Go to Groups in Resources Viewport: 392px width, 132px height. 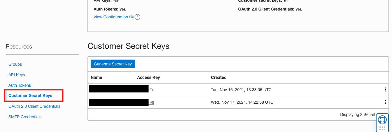(15, 64)
